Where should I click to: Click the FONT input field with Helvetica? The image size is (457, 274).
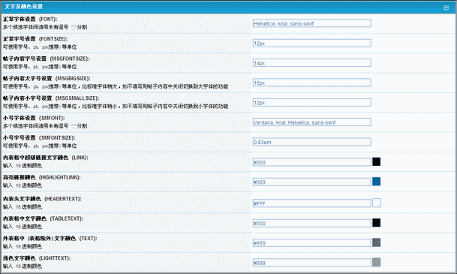tap(312, 23)
